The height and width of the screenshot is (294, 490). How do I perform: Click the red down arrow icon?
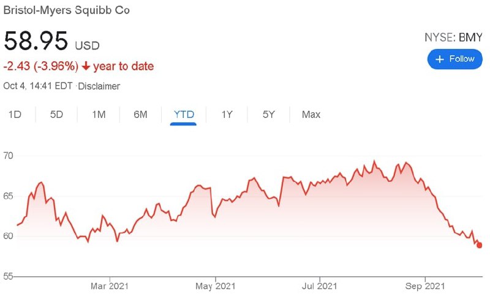pos(86,66)
